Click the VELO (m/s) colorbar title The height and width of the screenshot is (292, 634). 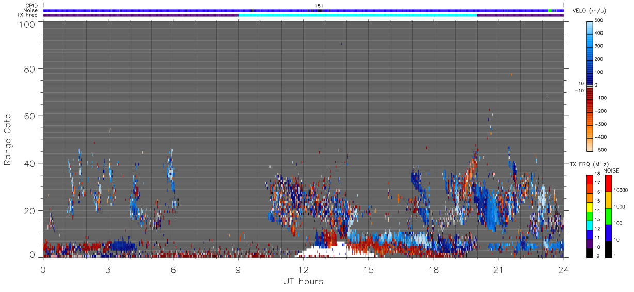[589, 11]
